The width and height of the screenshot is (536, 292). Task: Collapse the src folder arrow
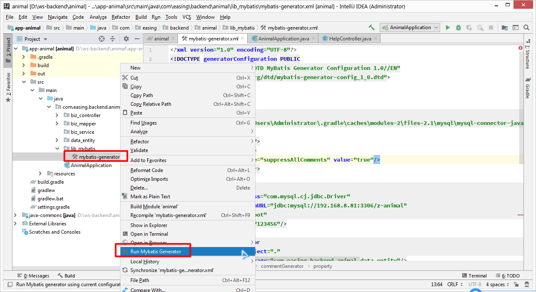pyautogui.click(x=23, y=82)
